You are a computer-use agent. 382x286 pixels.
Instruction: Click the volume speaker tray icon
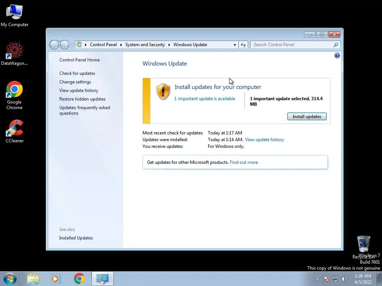point(344,279)
